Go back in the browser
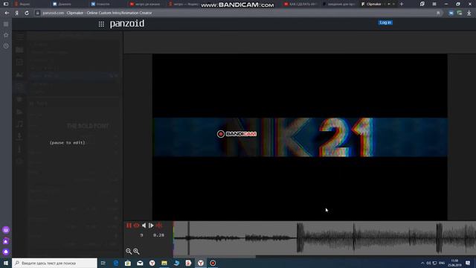Screen dimensions: 476x268 pyautogui.click(x=7, y=13)
